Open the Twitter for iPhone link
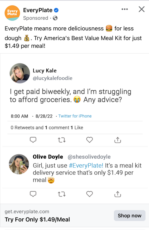Viewport: 149px width, 230px height. click(x=75, y=116)
